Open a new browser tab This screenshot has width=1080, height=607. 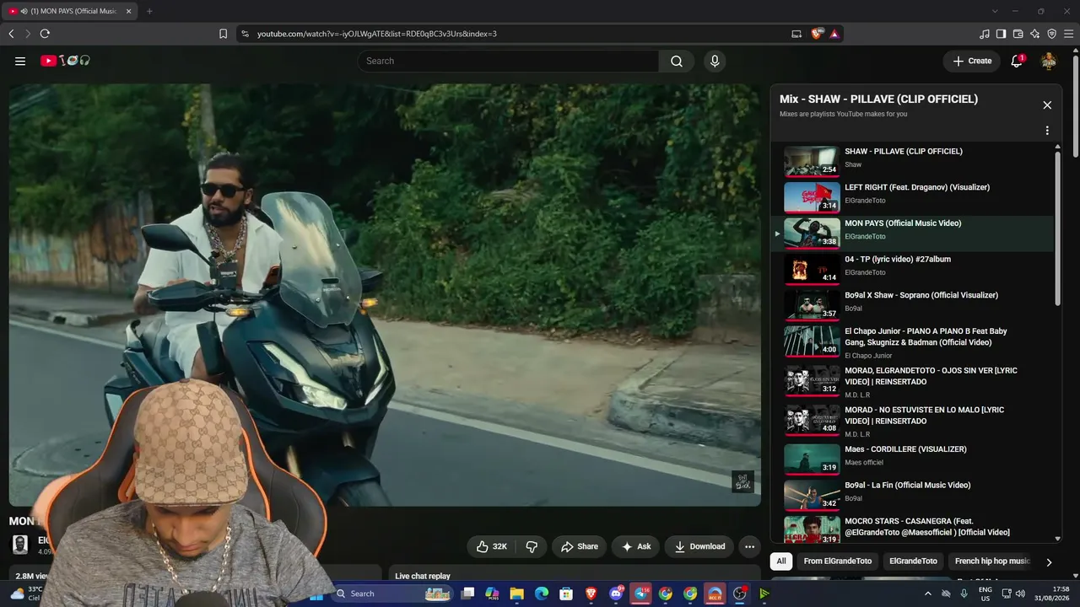tap(149, 11)
